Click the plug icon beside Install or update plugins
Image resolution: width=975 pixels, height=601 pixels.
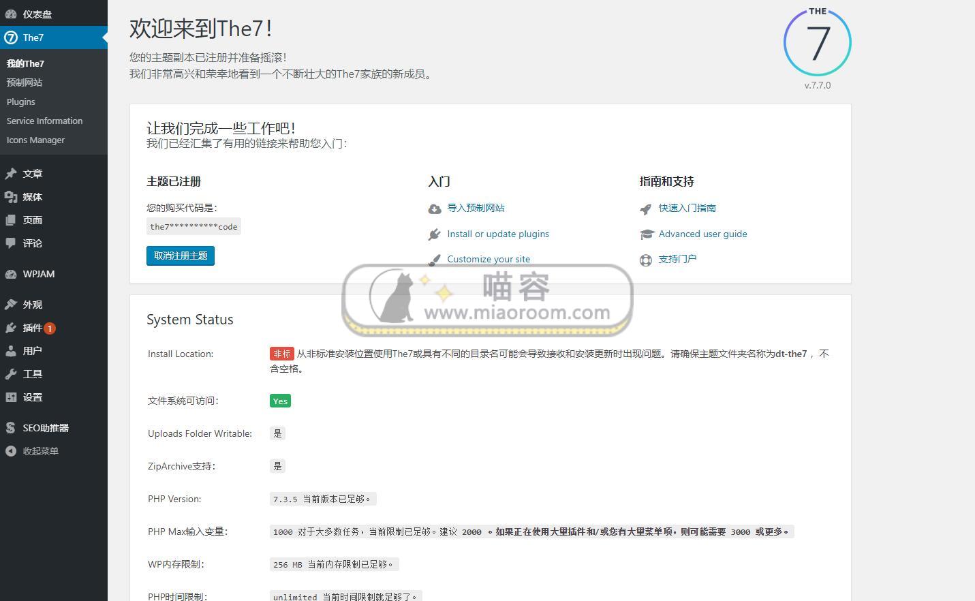[x=434, y=234]
